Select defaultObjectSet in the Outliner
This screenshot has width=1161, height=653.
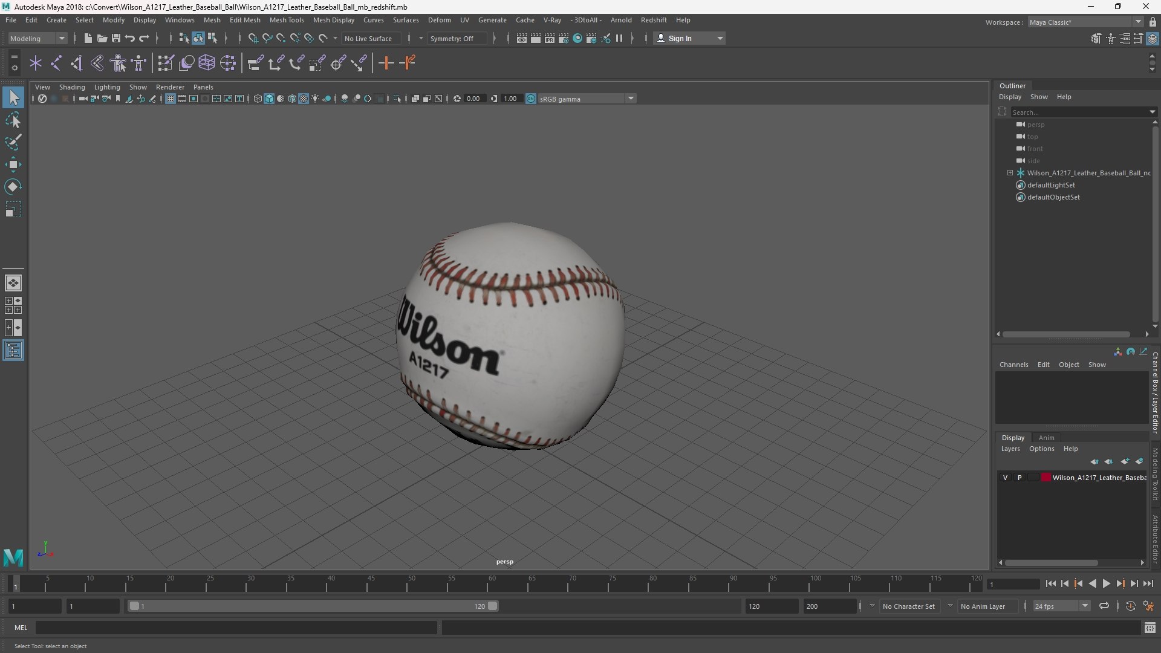point(1053,197)
